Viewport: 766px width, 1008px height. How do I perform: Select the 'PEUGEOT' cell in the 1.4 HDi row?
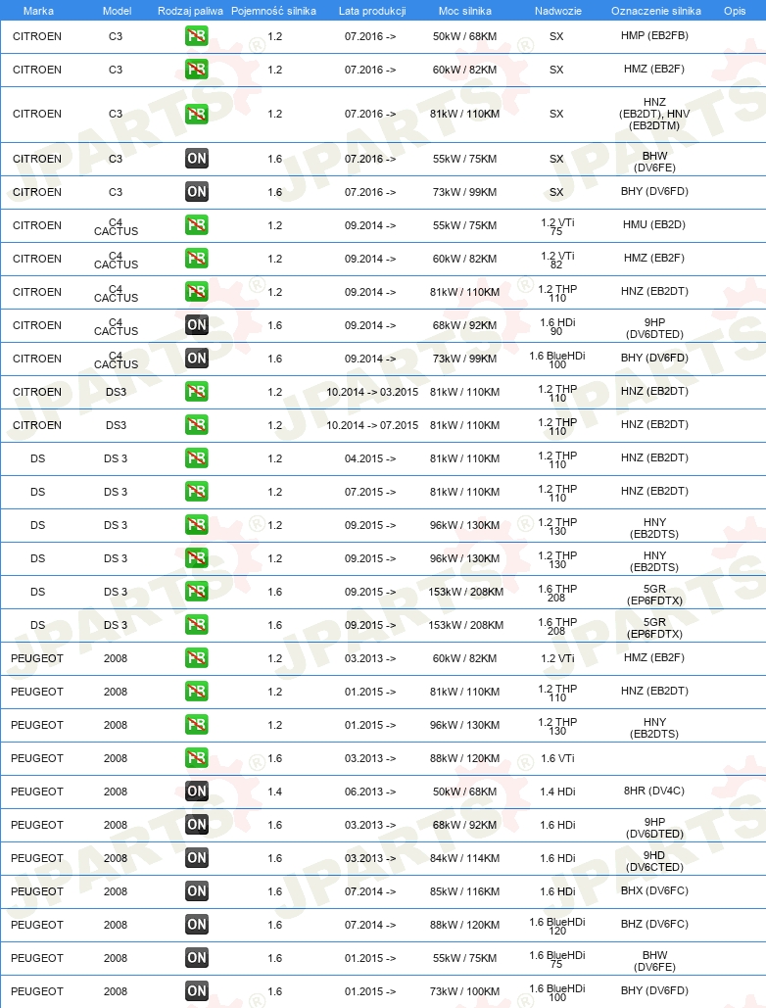[x=37, y=792]
